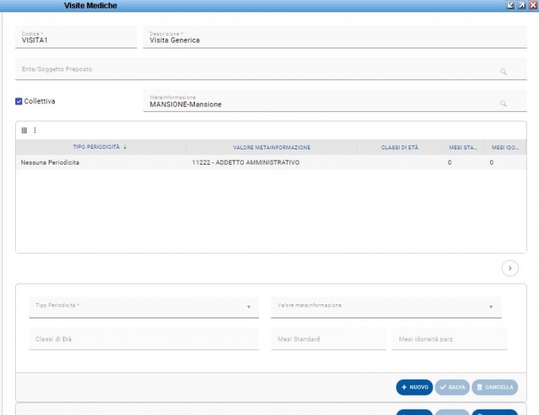Click the sort arrow beside Tipo Periodicità
539x415 pixels.
125,147
